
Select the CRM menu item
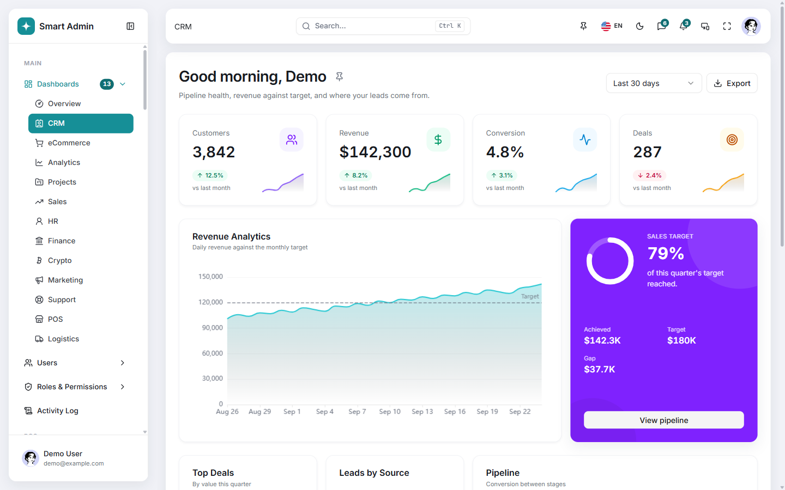pos(81,123)
